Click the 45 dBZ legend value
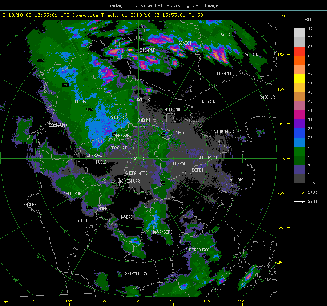The height and width of the screenshot is (306, 327). 310,101
